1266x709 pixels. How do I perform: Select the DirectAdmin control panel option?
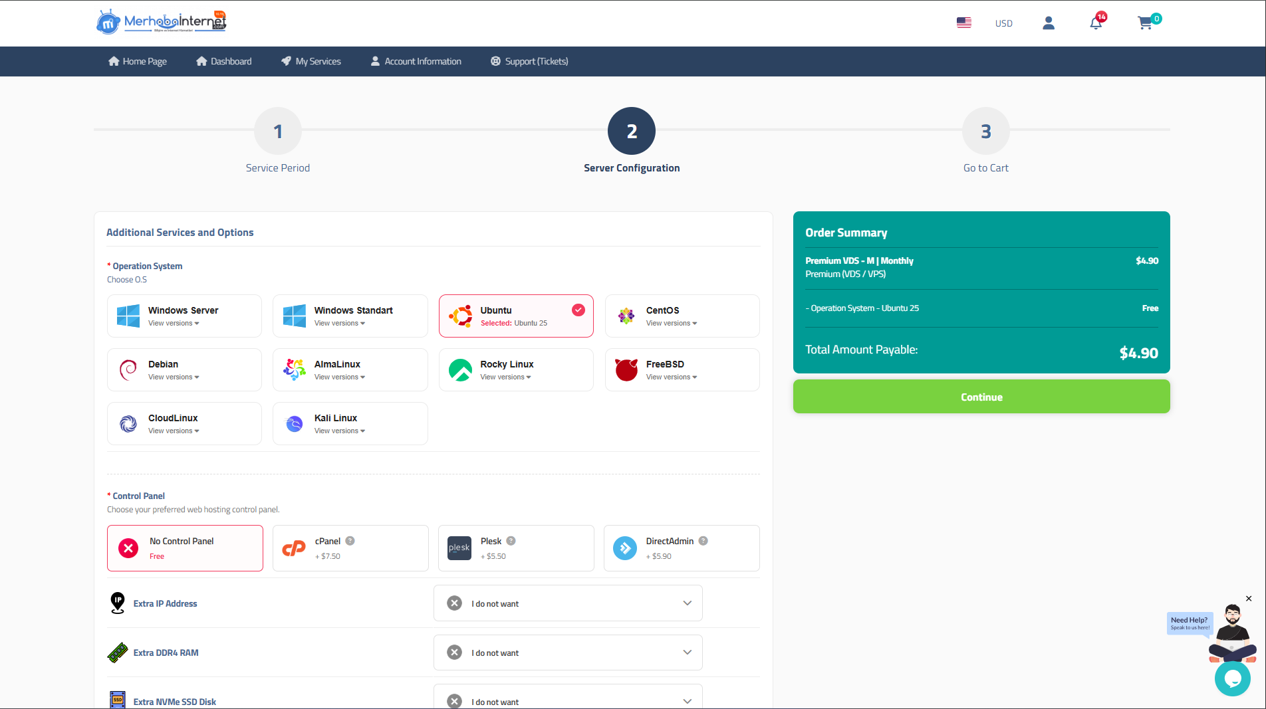[682, 548]
